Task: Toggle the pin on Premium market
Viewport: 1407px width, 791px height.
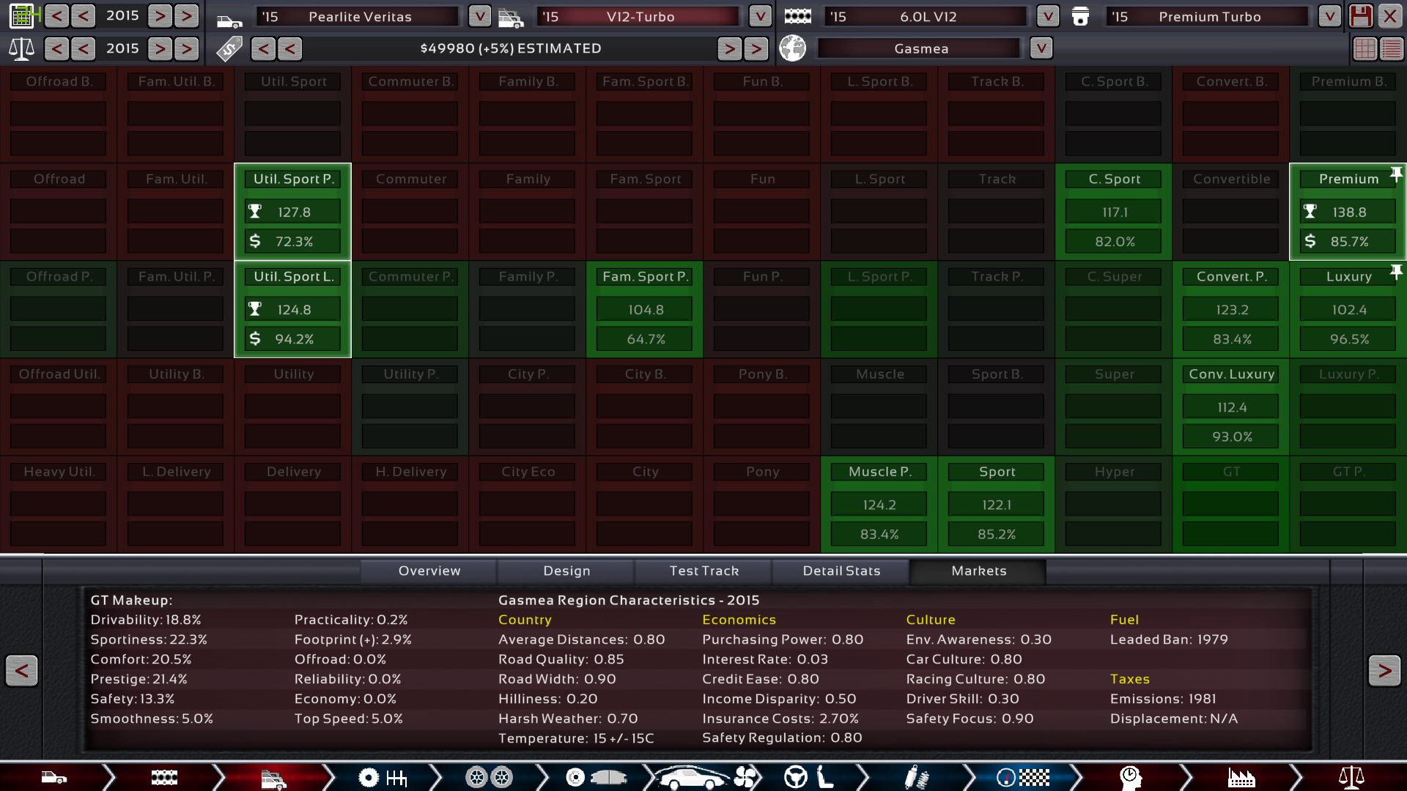Action: tap(1396, 174)
